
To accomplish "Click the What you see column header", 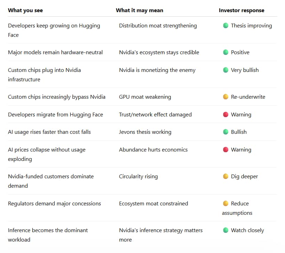I will [25, 10].
